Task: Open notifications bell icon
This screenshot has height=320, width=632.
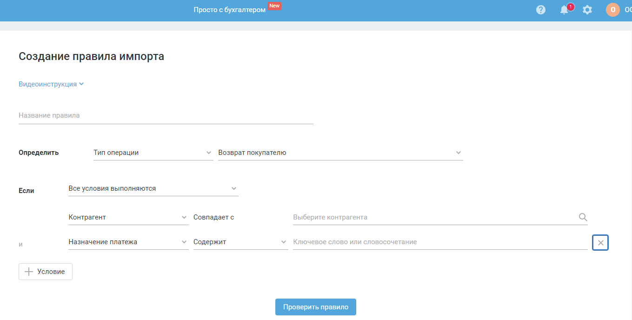Action: coord(565,10)
